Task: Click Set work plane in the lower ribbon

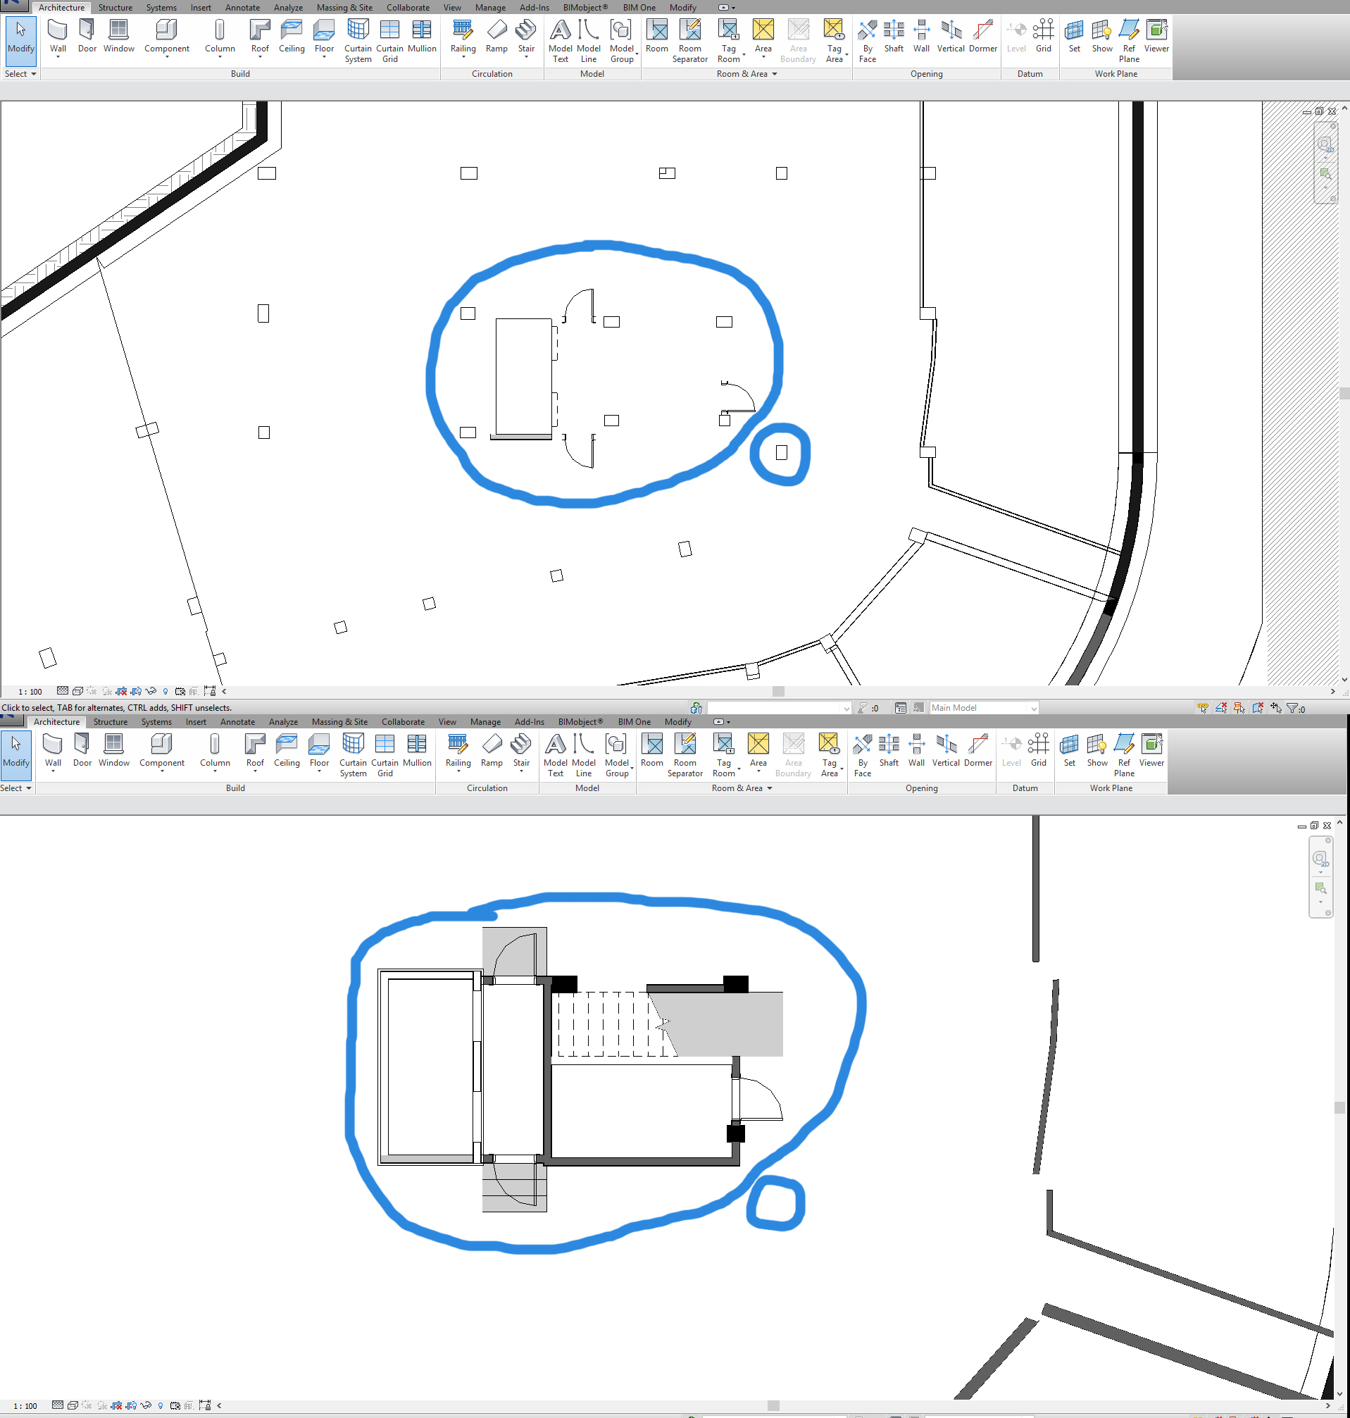Action: (x=1069, y=750)
